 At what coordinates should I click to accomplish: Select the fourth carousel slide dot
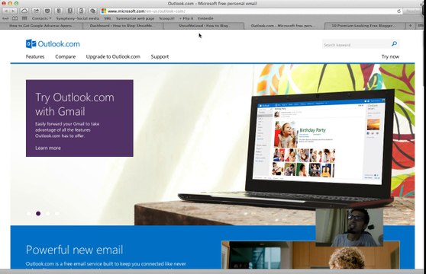[57, 213]
